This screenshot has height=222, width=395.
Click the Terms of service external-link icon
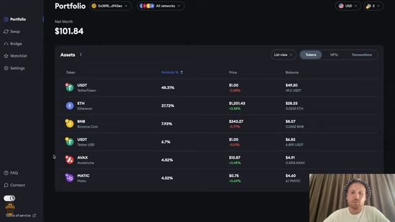[35, 215]
